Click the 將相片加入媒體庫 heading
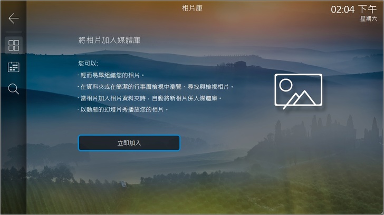 click(x=109, y=40)
